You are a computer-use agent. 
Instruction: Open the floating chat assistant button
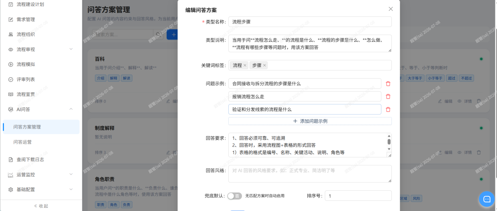[487, 199]
